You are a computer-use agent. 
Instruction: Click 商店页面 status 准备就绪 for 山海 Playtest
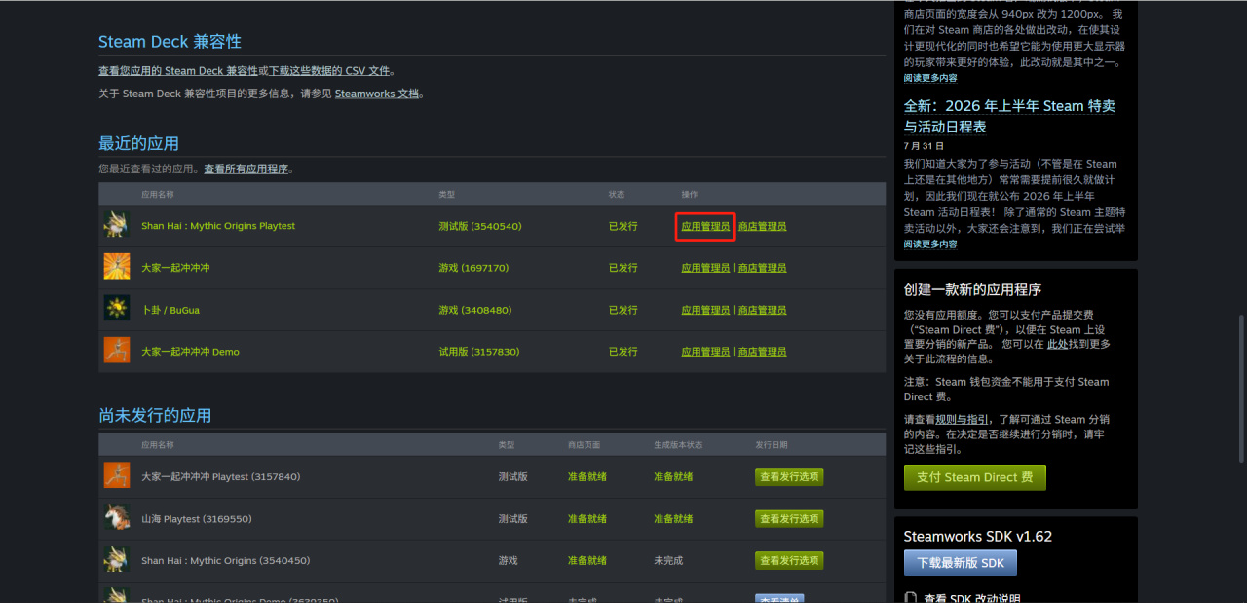587,519
